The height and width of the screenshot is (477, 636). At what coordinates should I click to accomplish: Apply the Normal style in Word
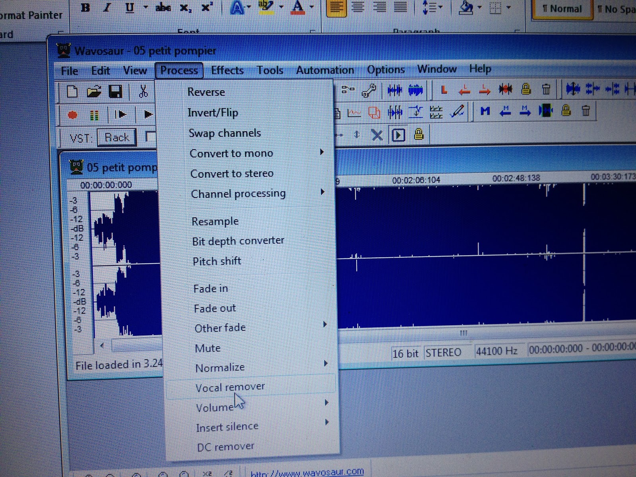pos(562,9)
